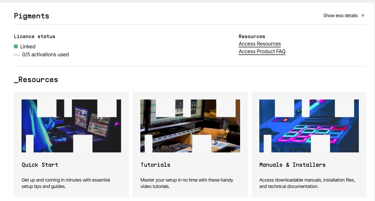Open the Access Resources link

point(260,44)
